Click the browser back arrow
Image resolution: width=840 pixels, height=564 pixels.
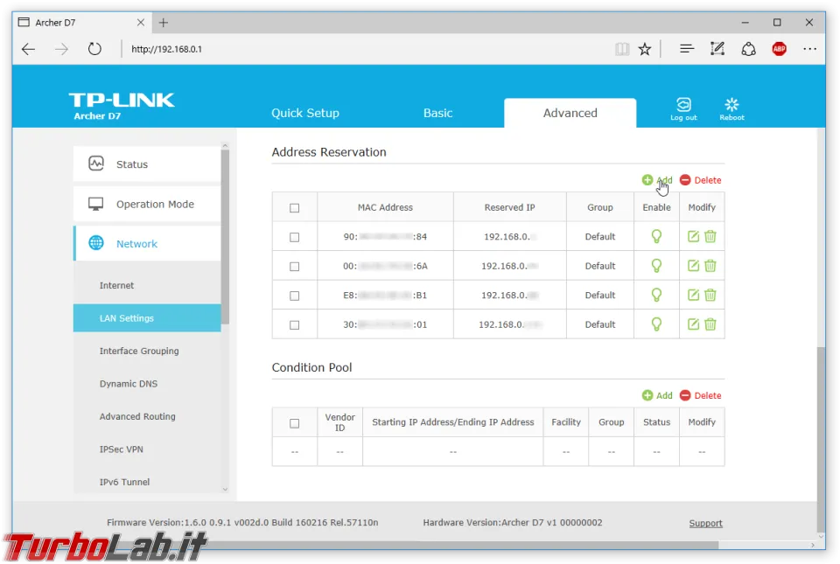click(x=28, y=49)
